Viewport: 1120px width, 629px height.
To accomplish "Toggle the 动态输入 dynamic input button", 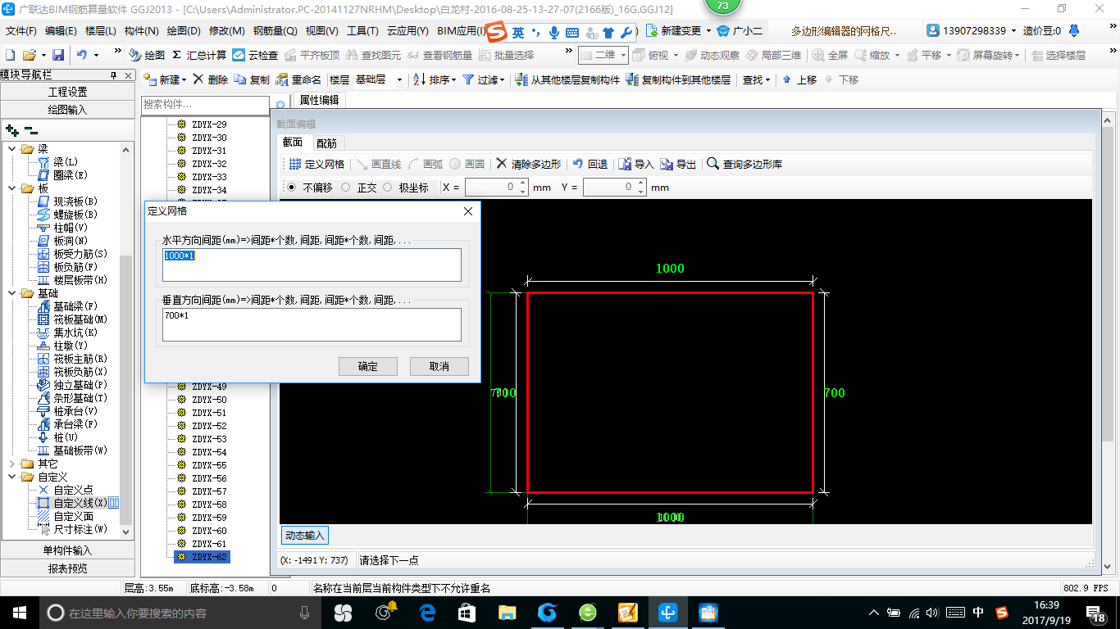I will pyautogui.click(x=305, y=536).
